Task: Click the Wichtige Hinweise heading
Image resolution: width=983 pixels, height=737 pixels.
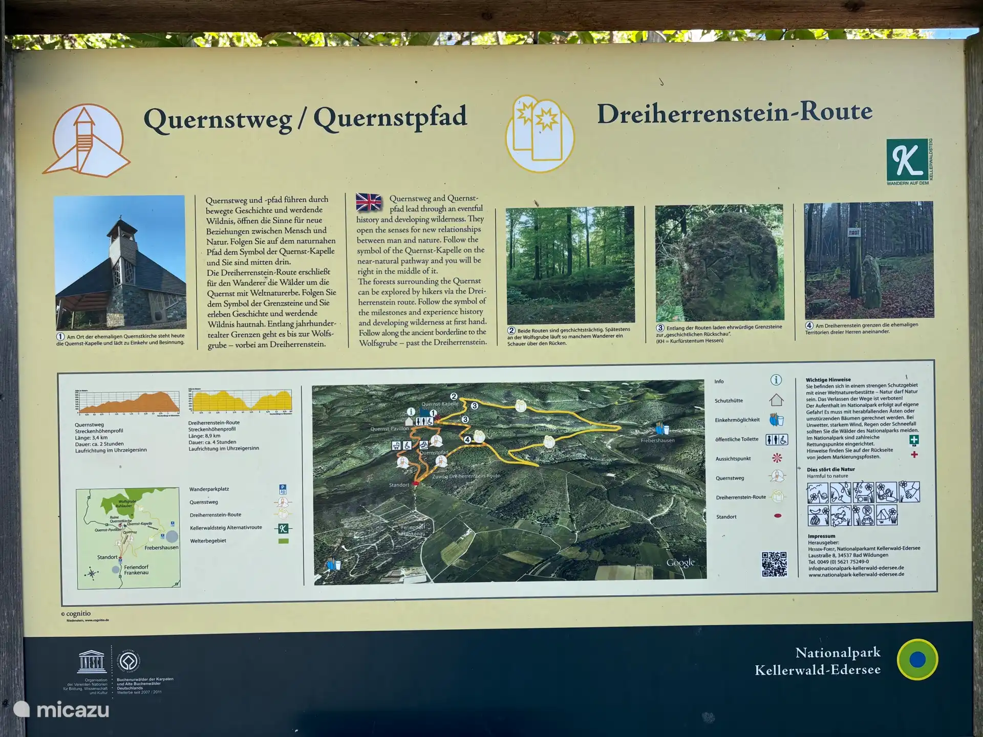Action: [828, 379]
